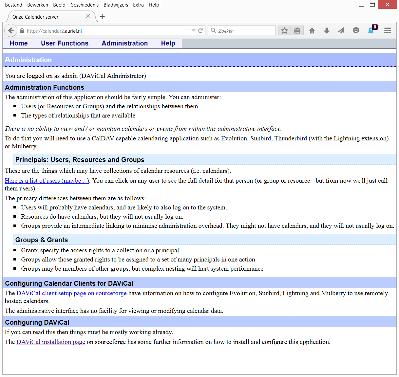Bookmark this page with the star icon
Screen dimensions: 399x377
pyautogui.click(x=284, y=31)
